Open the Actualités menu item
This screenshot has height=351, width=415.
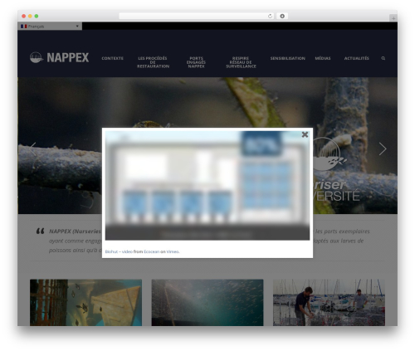pyautogui.click(x=356, y=58)
